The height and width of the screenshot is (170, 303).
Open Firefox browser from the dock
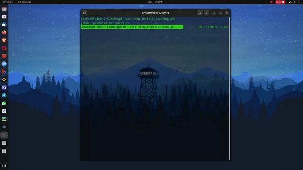(4, 33)
